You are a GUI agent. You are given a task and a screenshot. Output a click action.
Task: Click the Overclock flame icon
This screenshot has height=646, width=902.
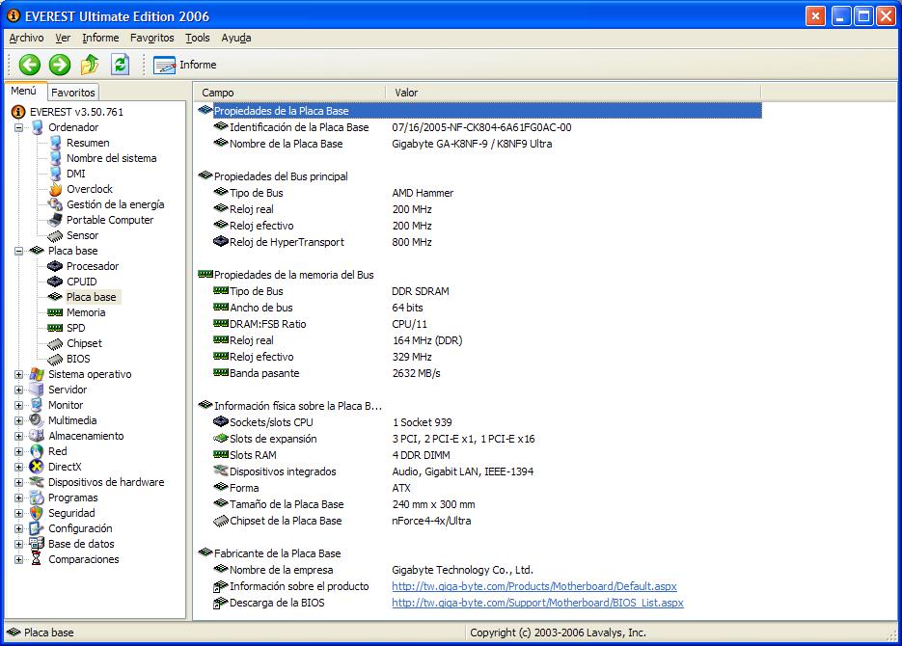(55, 189)
